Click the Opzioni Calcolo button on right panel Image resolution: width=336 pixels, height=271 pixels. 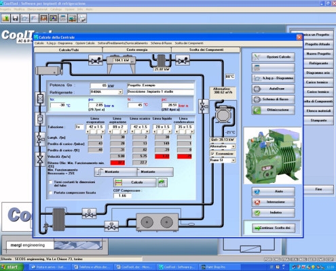coord(273,57)
